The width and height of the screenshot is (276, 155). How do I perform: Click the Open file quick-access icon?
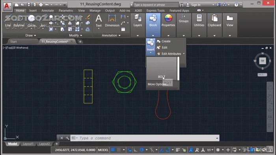22,5
